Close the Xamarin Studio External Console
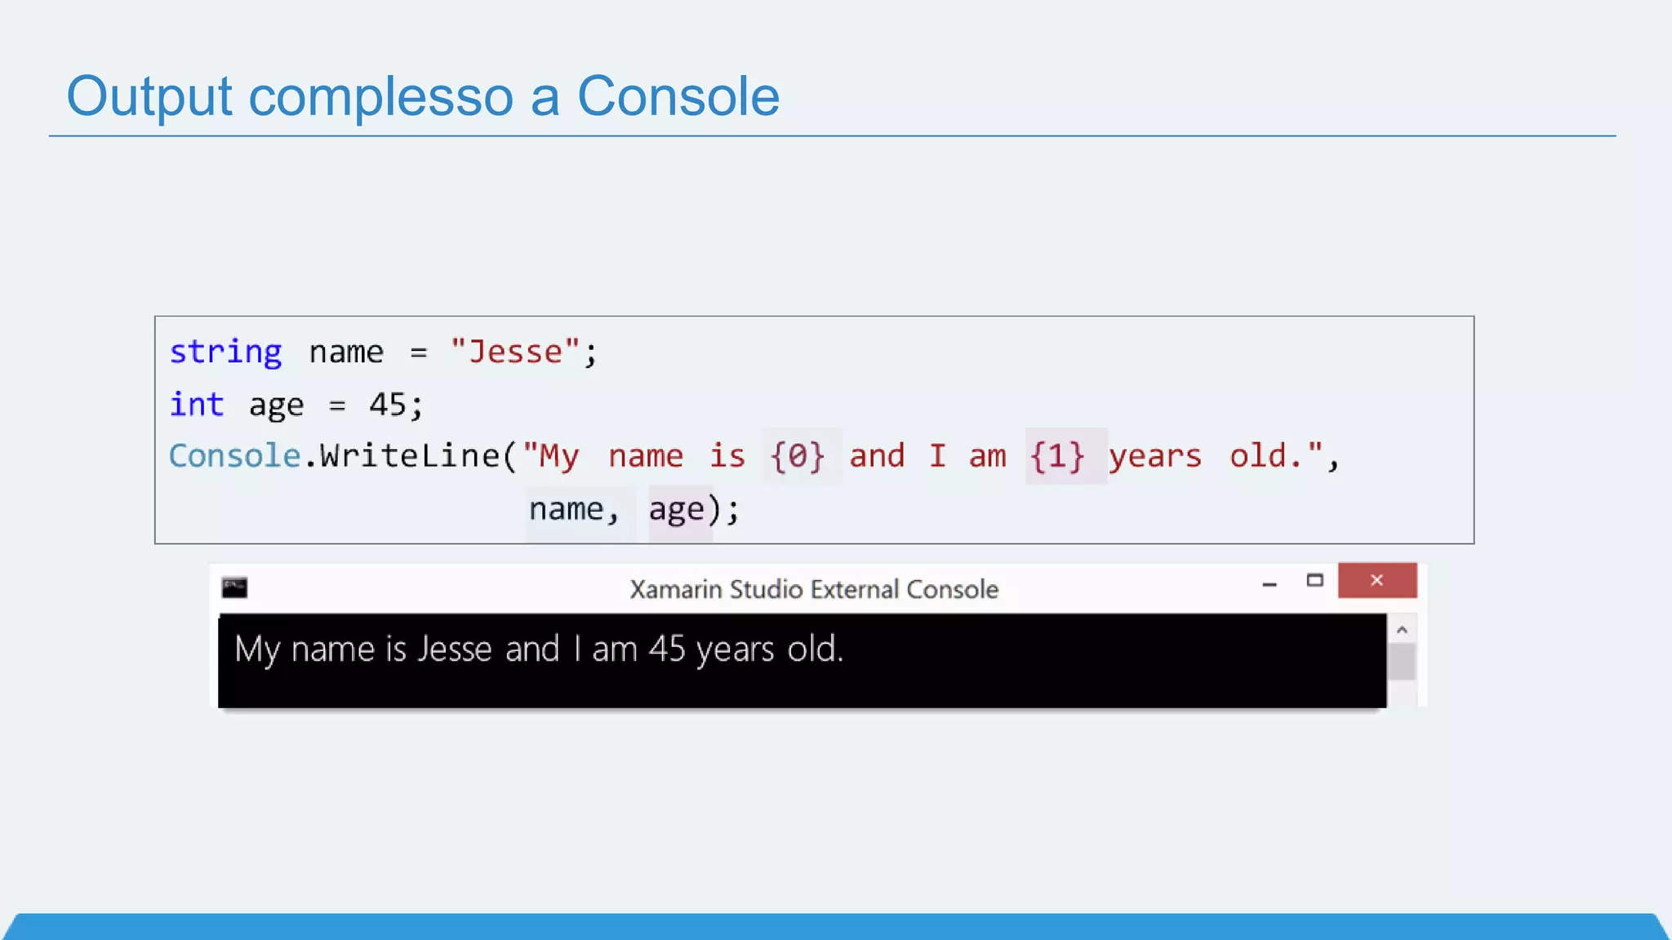Image resolution: width=1672 pixels, height=940 pixels. [1377, 580]
